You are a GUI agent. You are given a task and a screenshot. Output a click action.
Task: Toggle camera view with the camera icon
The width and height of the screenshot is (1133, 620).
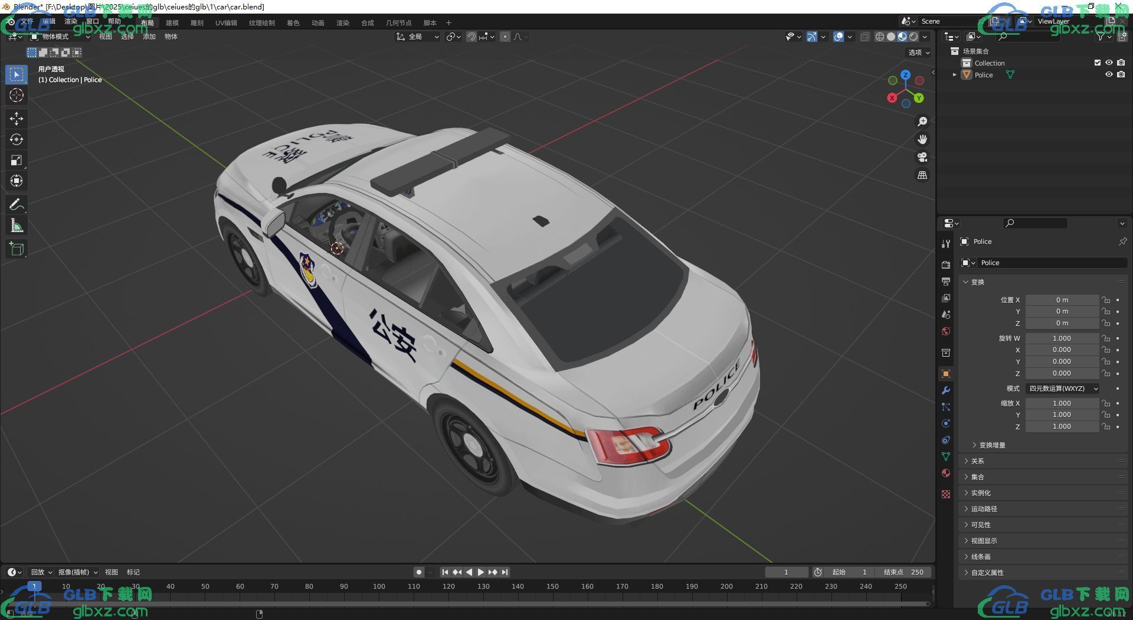(x=922, y=157)
